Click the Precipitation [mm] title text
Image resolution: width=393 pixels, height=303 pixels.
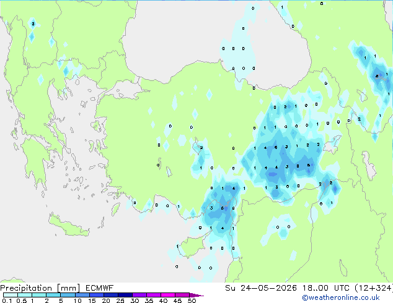click(40, 288)
